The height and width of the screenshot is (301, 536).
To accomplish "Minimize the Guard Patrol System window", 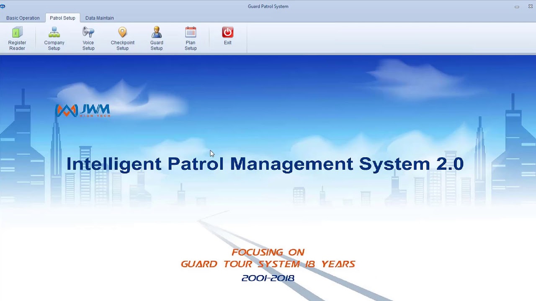I will [517, 6].
